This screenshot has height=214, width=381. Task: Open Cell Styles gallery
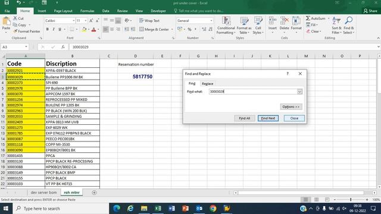(x=258, y=26)
